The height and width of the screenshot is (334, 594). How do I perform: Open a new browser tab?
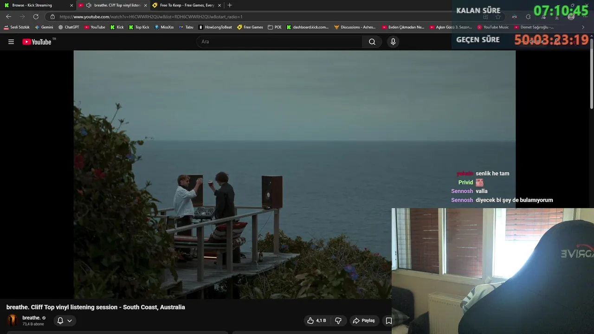pyautogui.click(x=229, y=5)
